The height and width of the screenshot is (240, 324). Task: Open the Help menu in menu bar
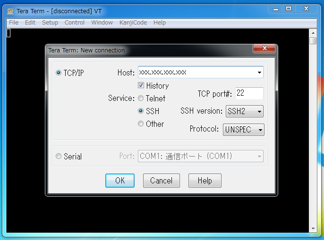click(160, 23)
